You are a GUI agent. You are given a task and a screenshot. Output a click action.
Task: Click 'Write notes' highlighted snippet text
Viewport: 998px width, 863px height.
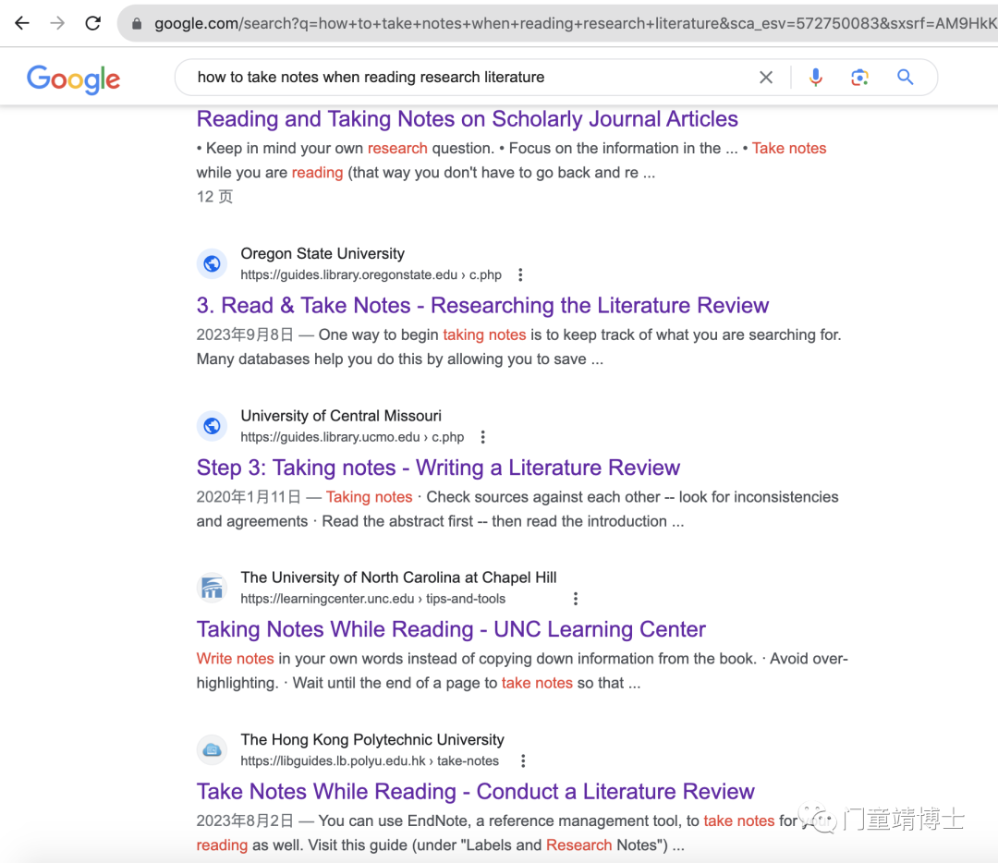[235, 659]
